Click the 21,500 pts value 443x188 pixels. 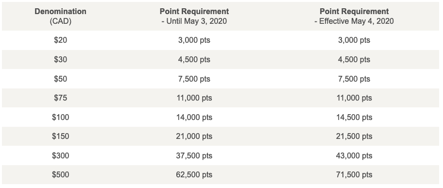tap(354, 137)
